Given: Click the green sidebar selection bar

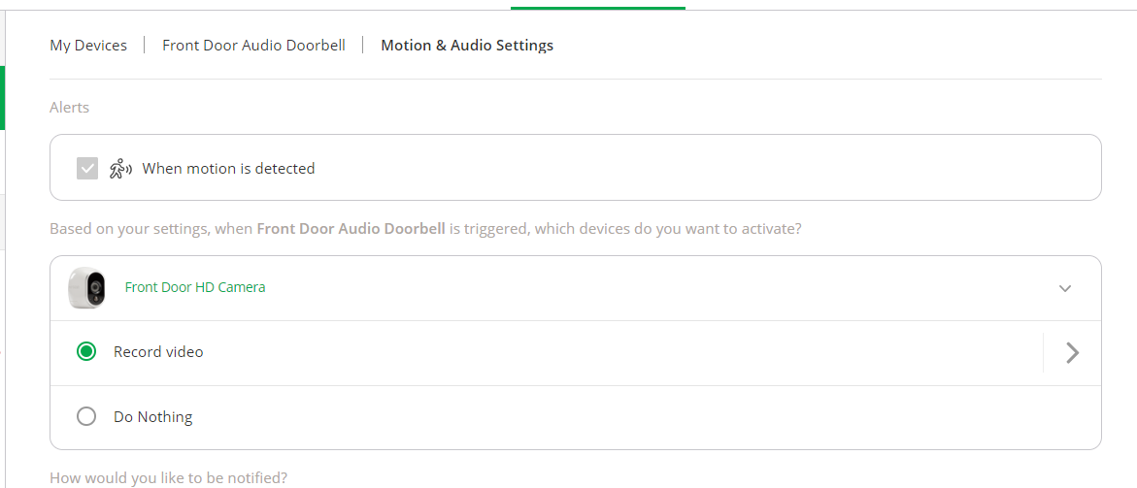Looking at the screenshot, I should click(2, 97).
